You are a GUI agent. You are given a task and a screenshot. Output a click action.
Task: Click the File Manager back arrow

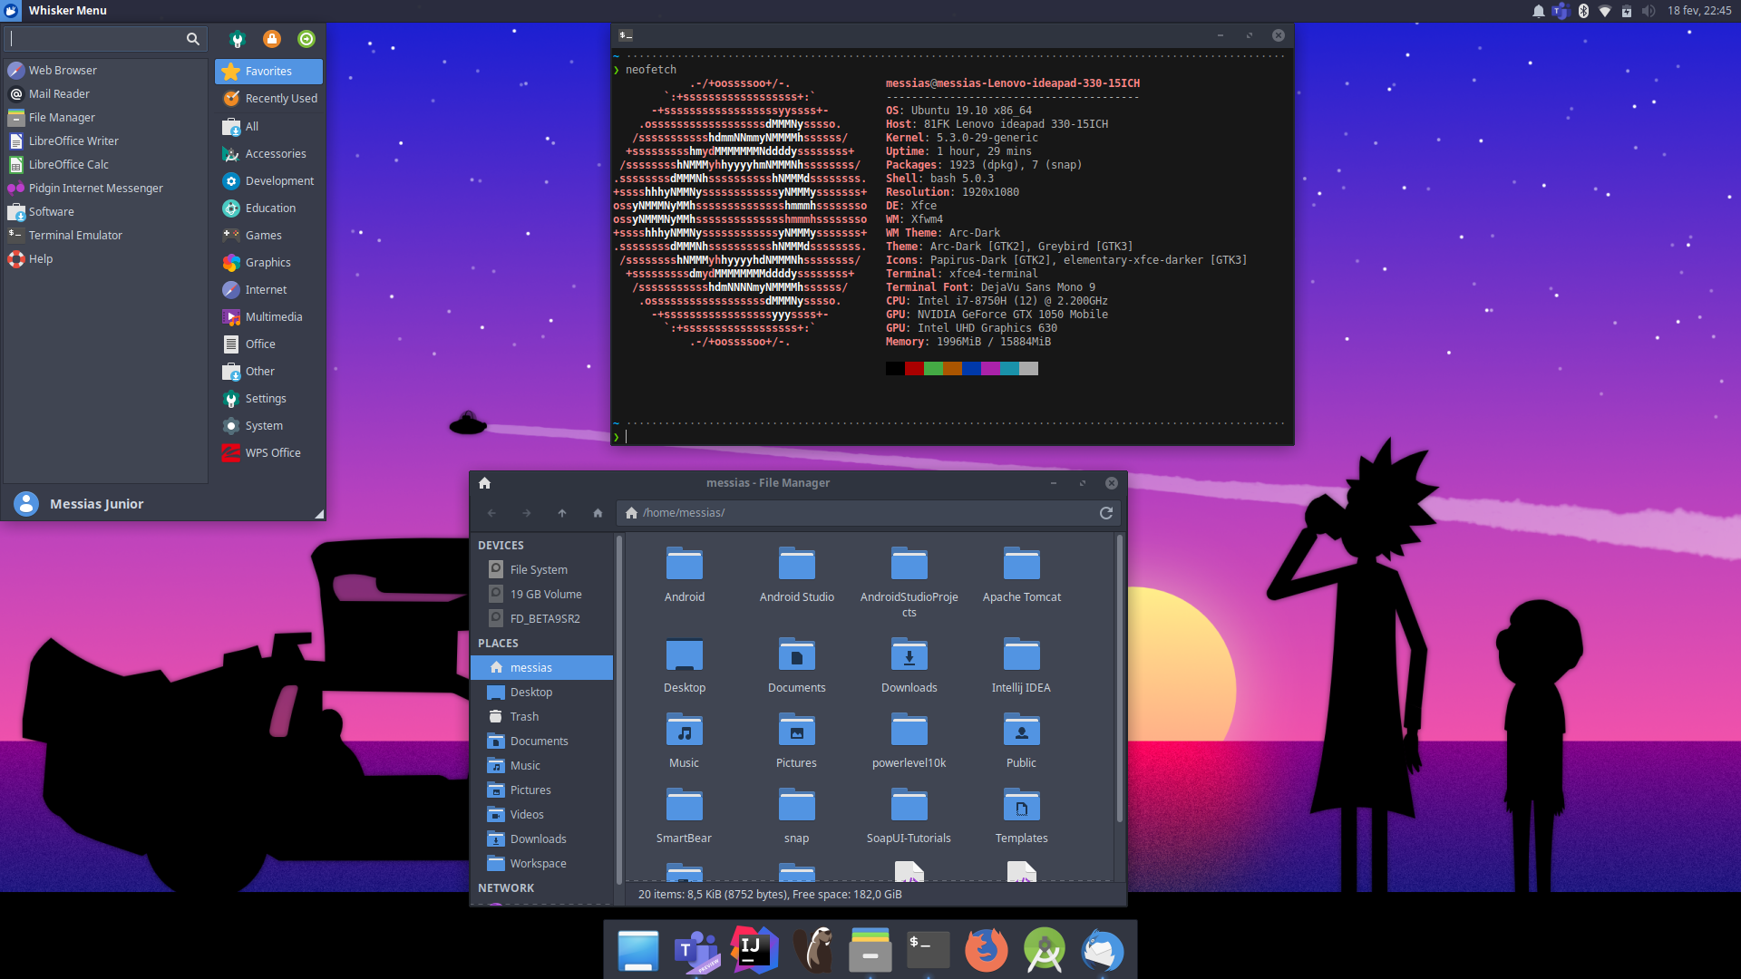tap(491, 513)
